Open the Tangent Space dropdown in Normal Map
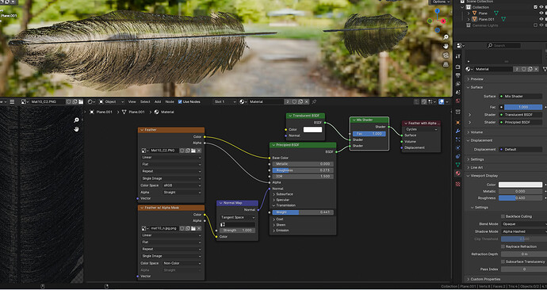547x290 pixels. pos(238,217)
